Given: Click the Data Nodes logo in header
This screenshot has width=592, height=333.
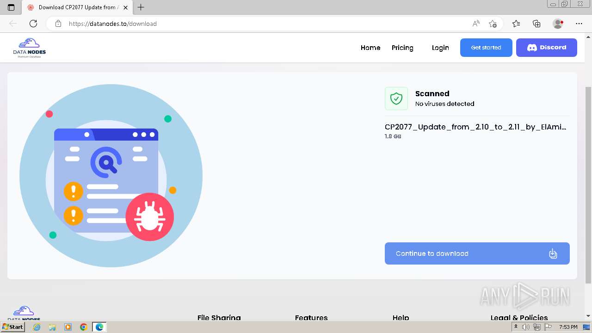Looking at the screenshot, I should coord(30,48).
